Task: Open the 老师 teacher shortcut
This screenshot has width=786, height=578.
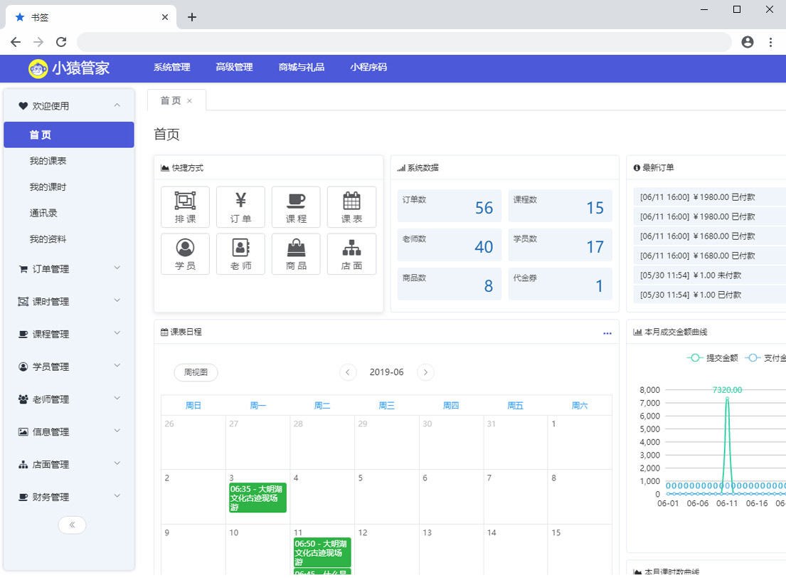Action: [240, 253]
